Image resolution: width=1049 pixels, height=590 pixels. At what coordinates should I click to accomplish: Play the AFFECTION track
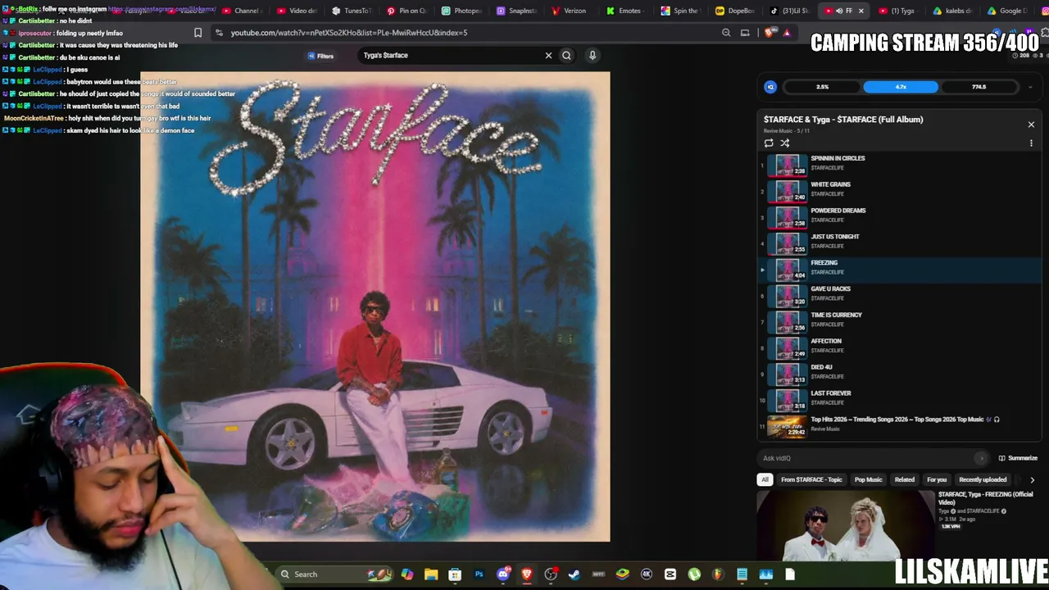900,348
